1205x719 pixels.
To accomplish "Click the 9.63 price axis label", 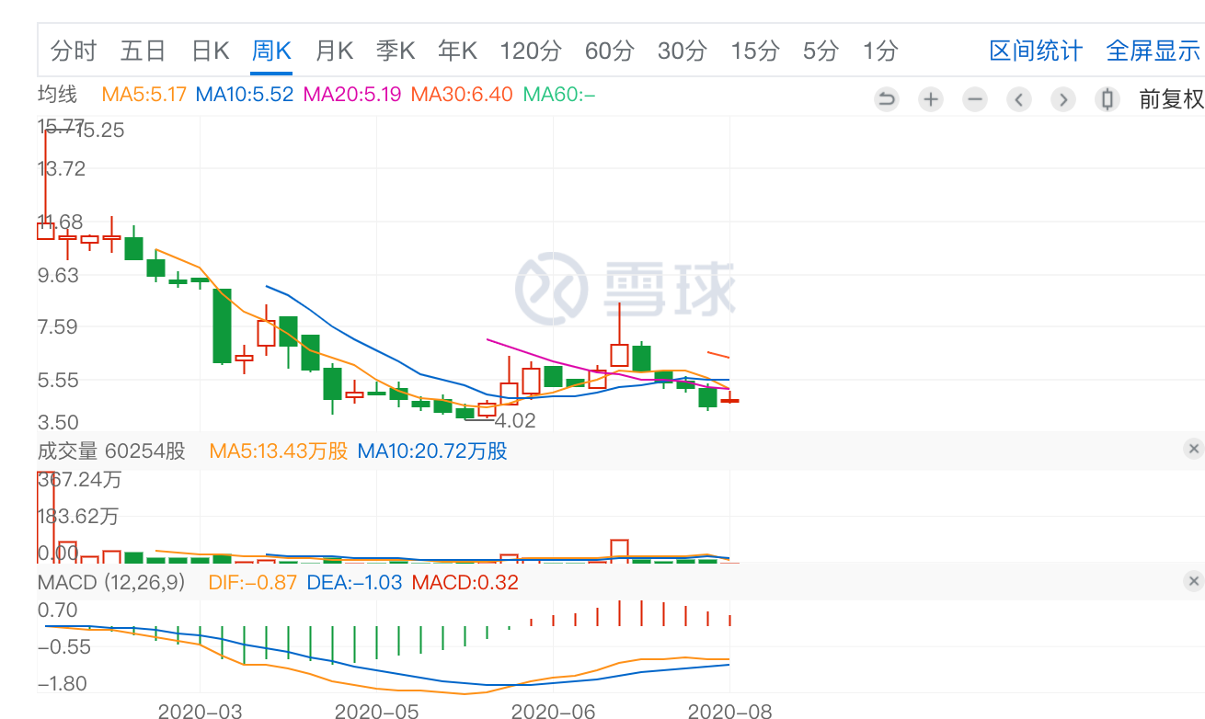I will pos(58,275).
